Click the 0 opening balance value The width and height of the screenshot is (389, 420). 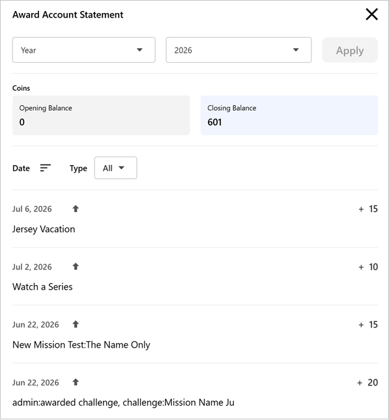[22, 123]
